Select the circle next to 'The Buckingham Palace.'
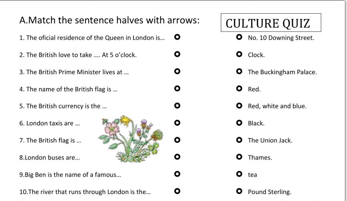The image size is (347, 201). pos(239,71)
